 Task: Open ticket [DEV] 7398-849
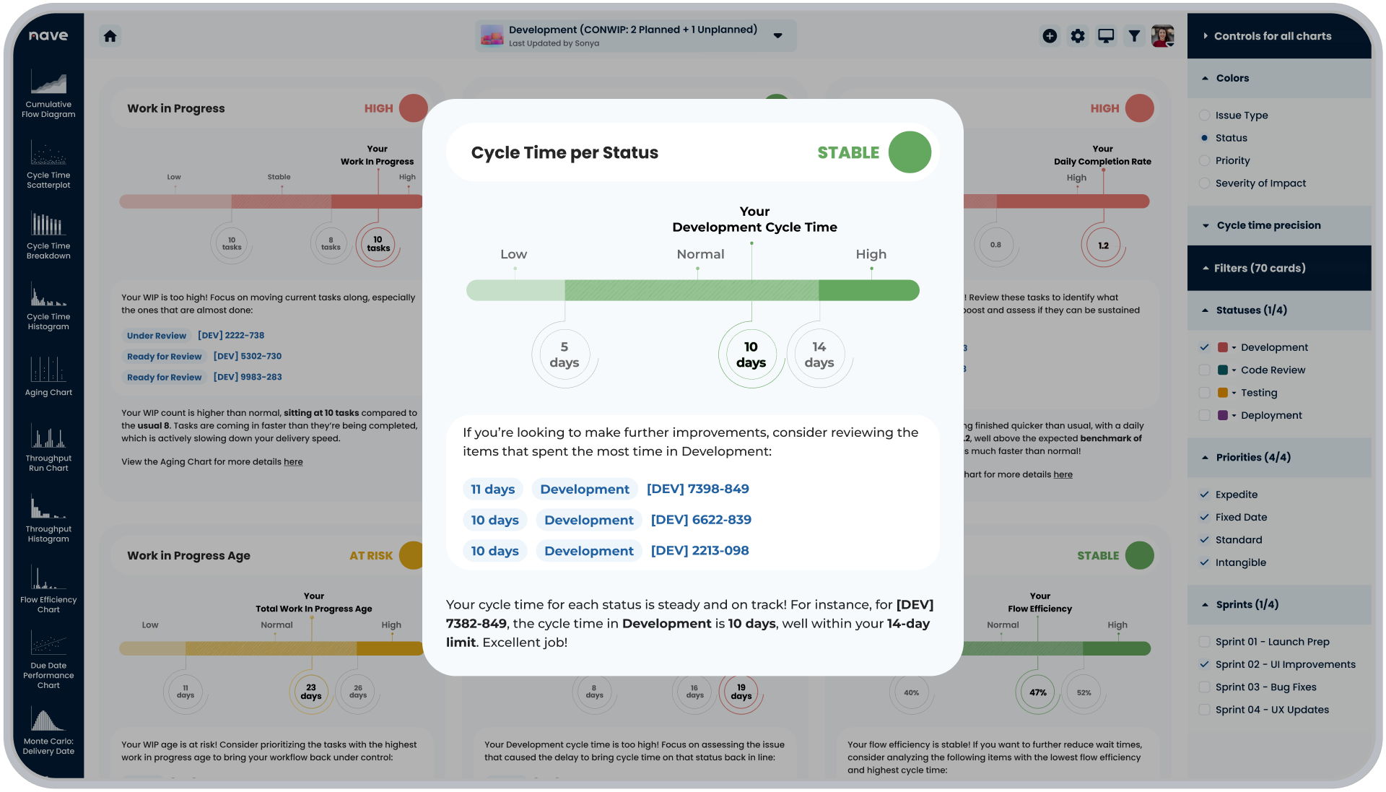(697, 489)
